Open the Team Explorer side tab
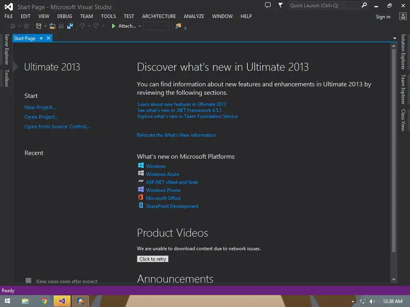 pos(403,89)
